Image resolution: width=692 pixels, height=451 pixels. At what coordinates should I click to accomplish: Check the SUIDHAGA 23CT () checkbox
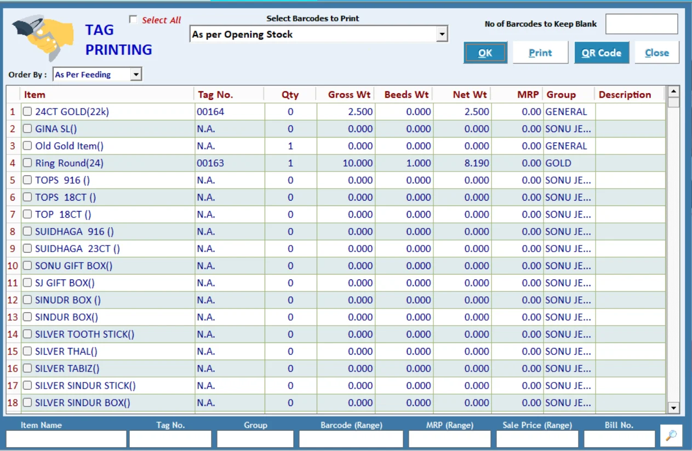pos(27,249)
